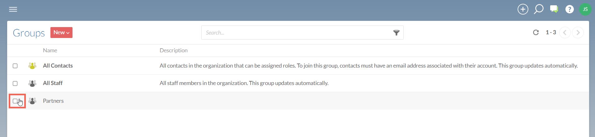Viewport: 595px width, 137px height.
Task: Click the add new plus icon
Action: (x=523, y=9)
